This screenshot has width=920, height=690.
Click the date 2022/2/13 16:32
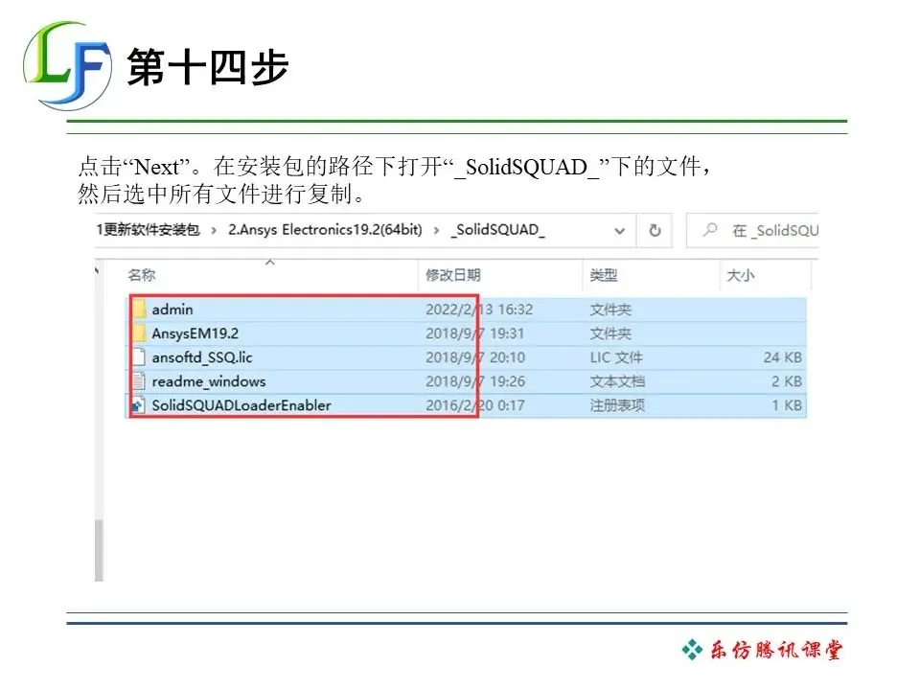pos(479,310)
